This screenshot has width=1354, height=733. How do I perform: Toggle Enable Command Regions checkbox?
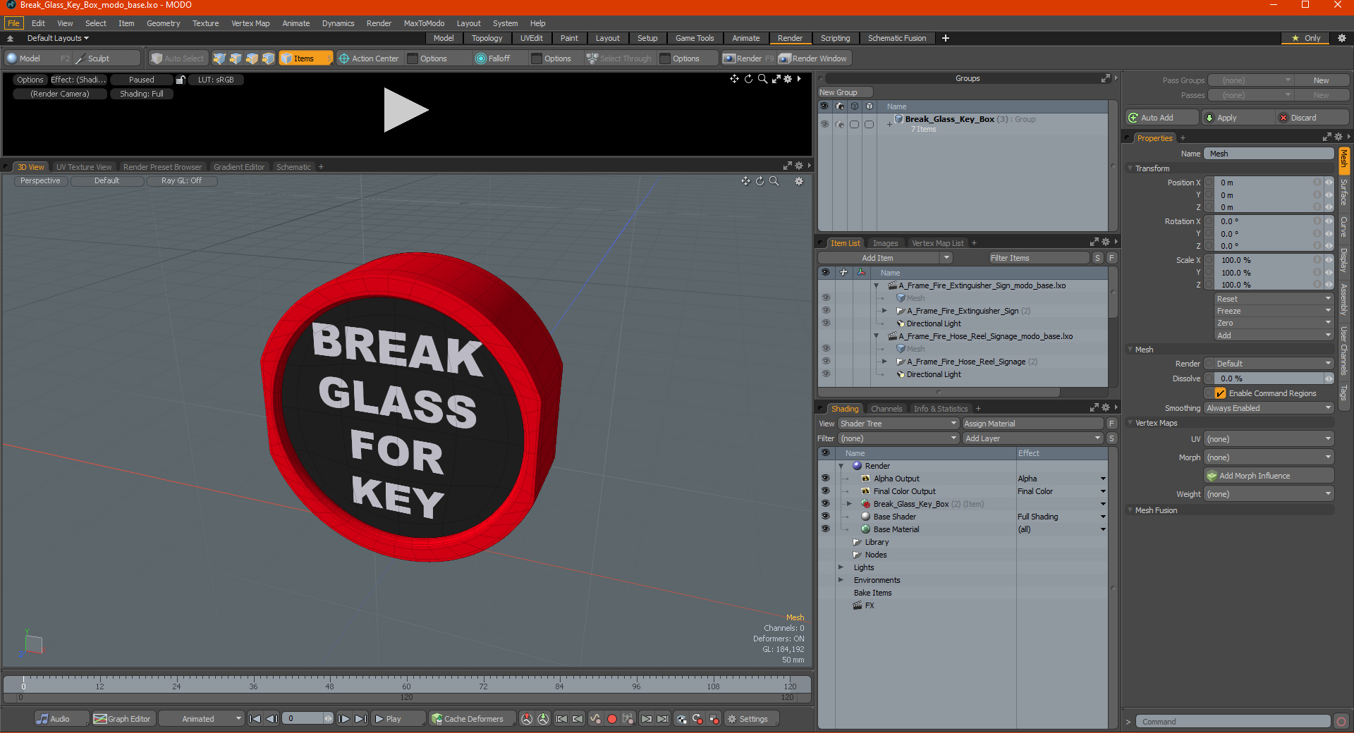pyautogui.click(x=1220, y=393)
